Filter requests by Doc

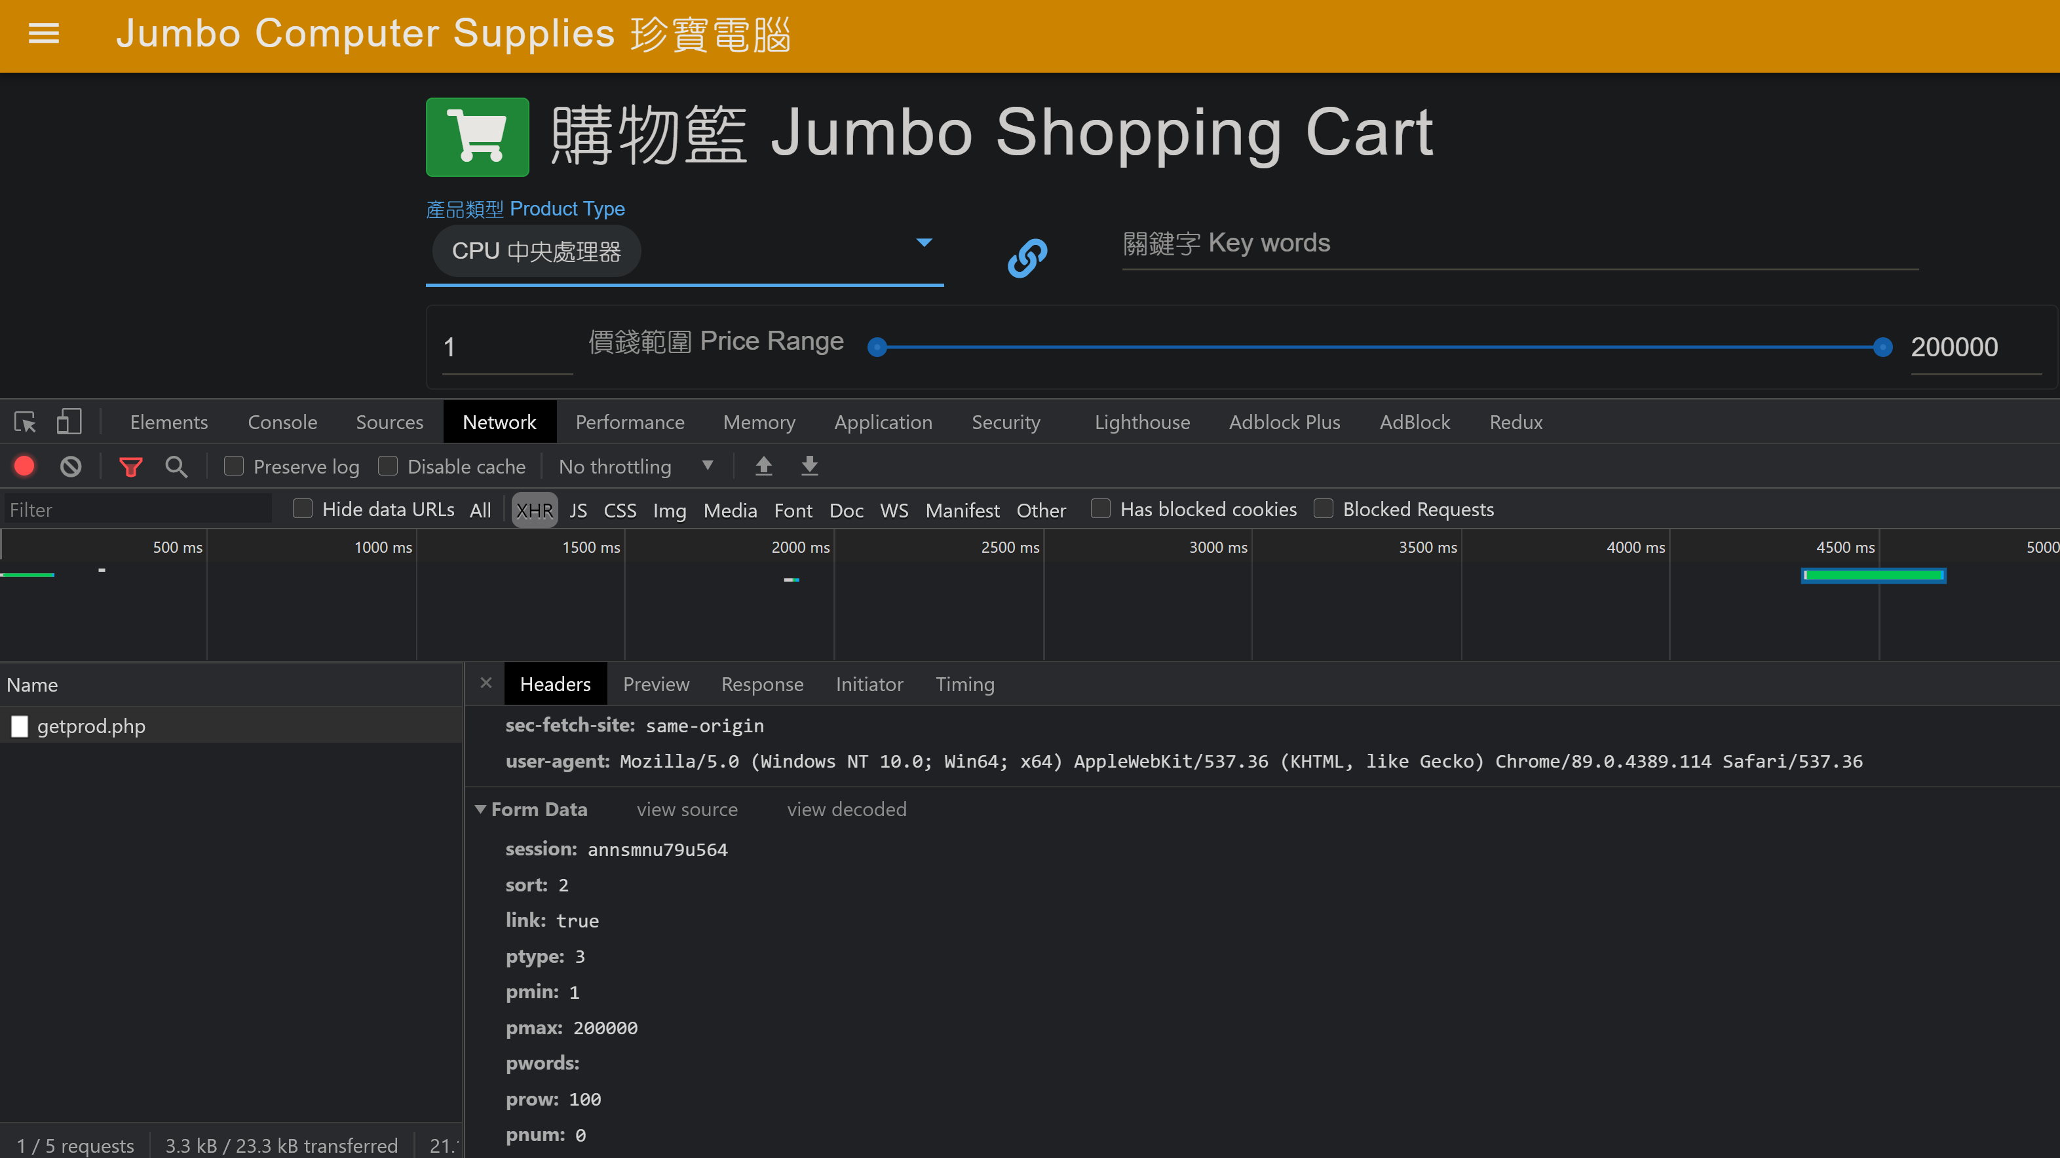point(846,510)
